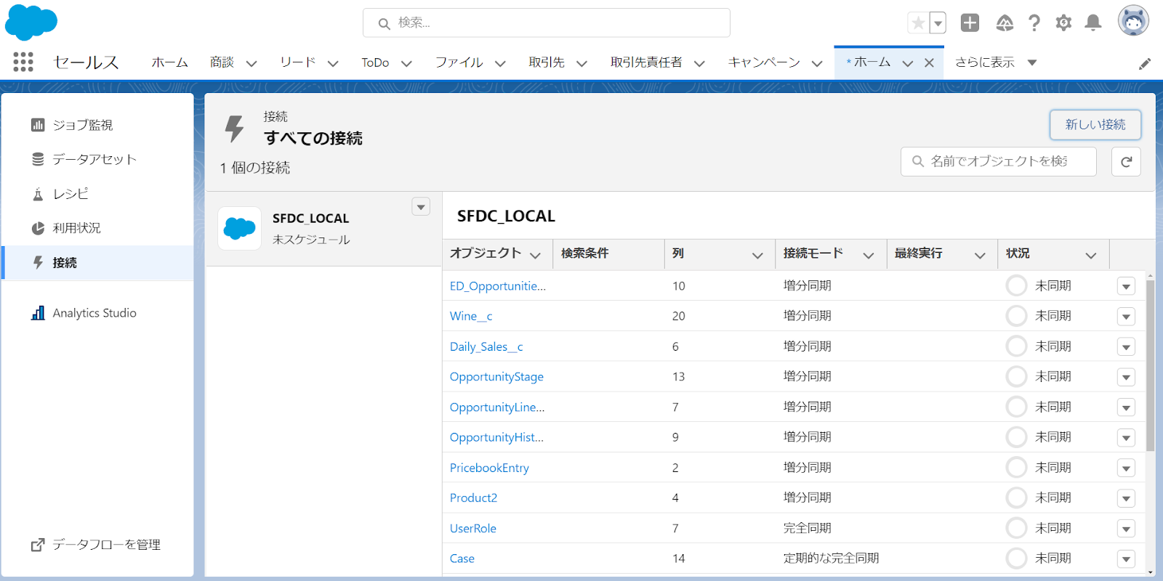Open the setup gear icon
This screenshot has width=1163, height=581.
tap(1063, 23)
